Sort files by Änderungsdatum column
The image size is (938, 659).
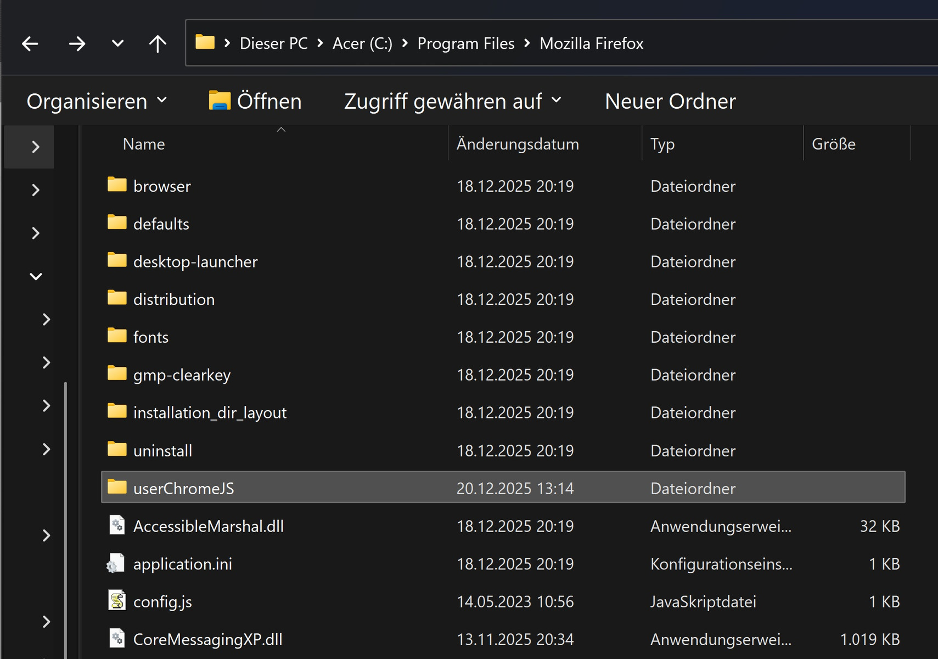click(517, 144)
